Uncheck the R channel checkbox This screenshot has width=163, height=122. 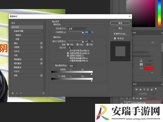[x=68, y=44]
